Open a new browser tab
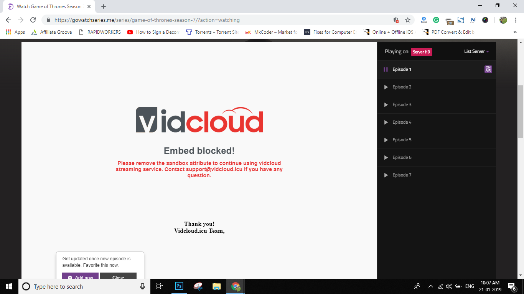Screen dimensions: 524x294 [x=104, y=7]
